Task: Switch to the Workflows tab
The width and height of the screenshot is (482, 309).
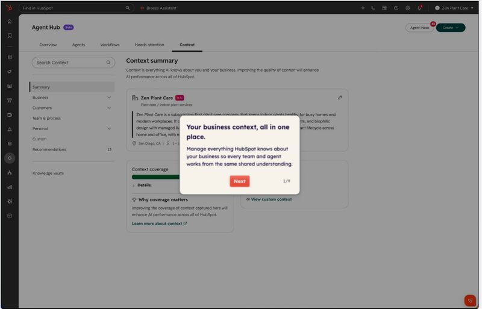Action: tap(110, 45)
